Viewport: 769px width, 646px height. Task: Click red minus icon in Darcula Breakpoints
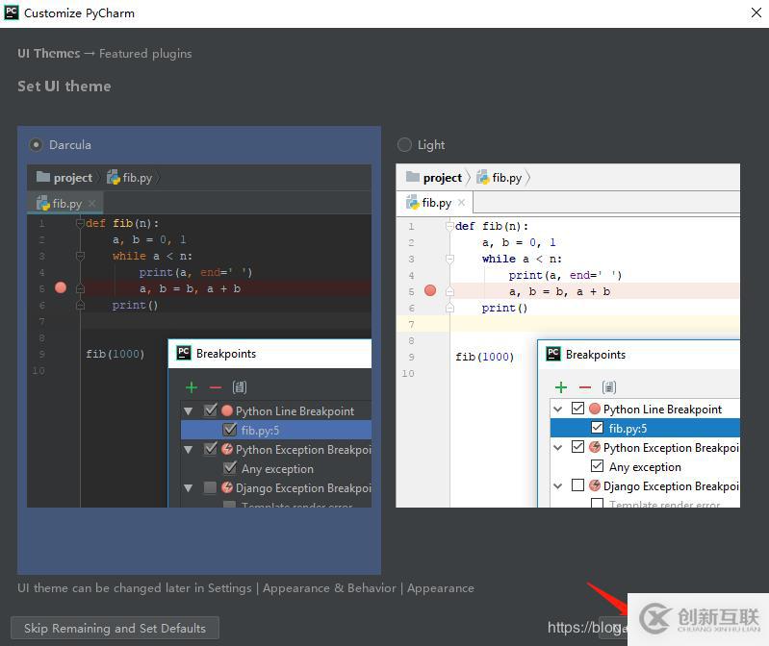[216, 387]
